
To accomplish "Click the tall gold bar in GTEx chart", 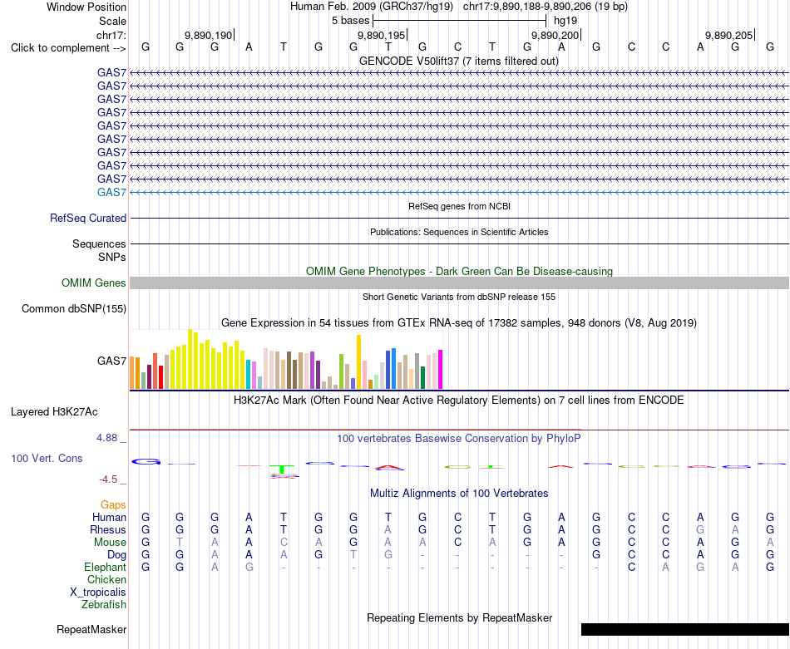I will pos(358,362).
